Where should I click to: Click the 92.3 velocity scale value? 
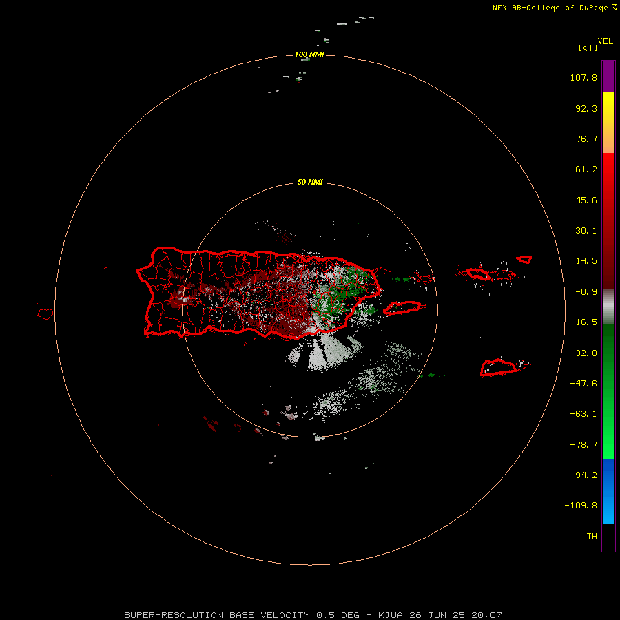[x=586, y=108]
